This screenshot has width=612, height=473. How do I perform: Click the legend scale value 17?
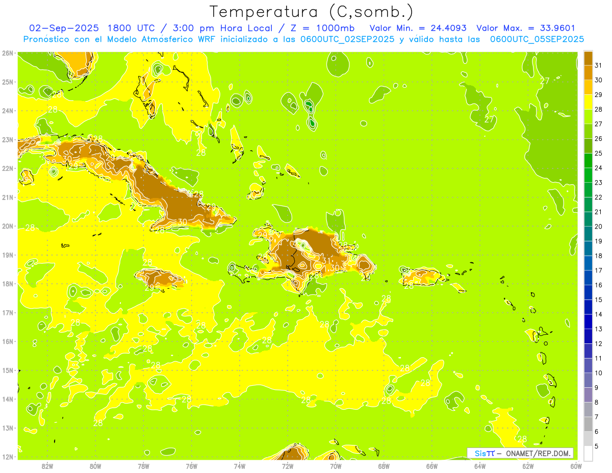[x=598, y=270]
